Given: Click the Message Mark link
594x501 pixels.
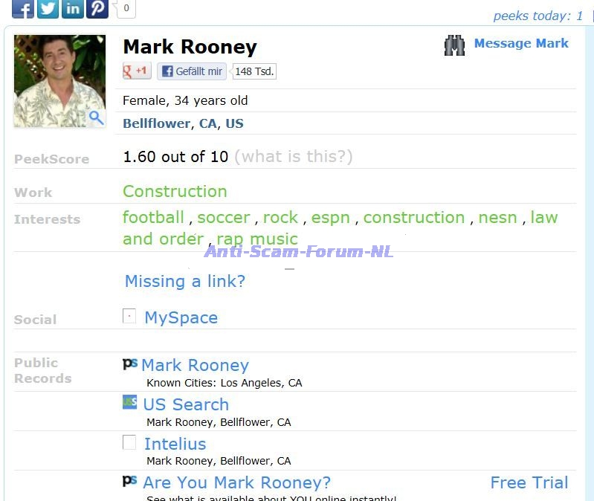Looking at the screenshot, I should (x=521, y=44).
